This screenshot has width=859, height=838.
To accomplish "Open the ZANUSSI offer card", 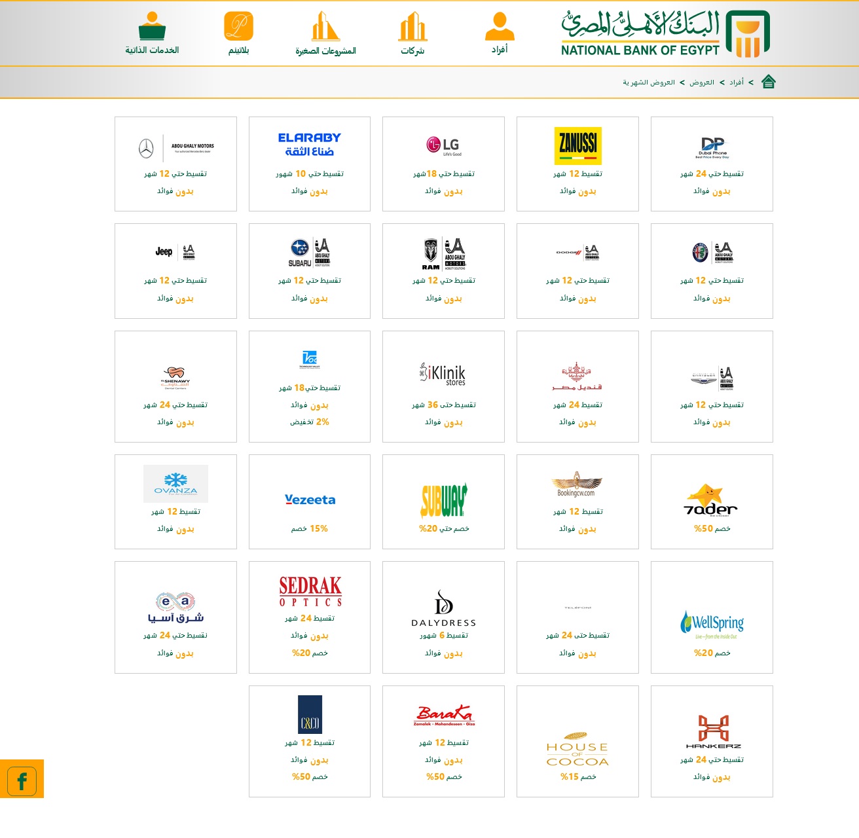I will pos(577,164).
